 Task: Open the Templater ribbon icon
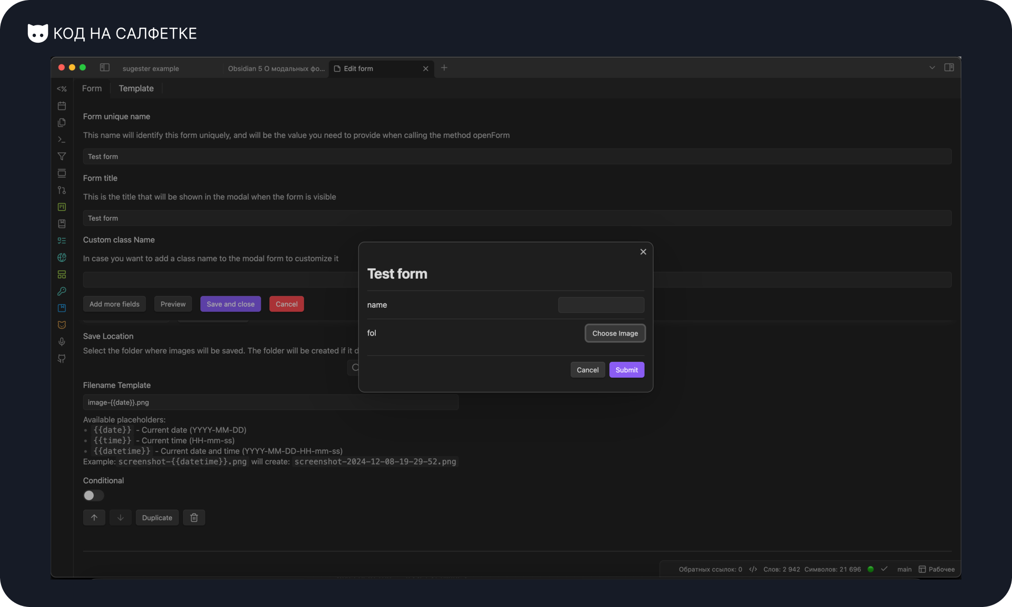point(62,89)
